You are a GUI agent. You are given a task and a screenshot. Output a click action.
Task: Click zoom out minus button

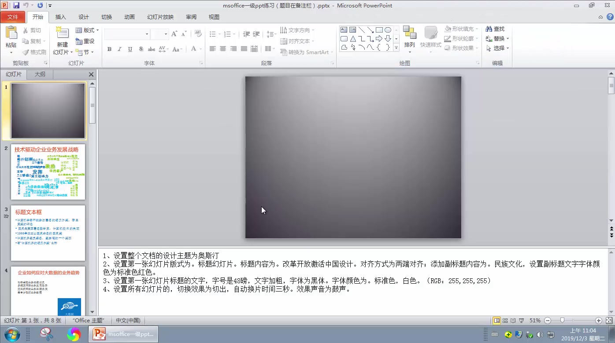pyautogui.click(x=548, y=321)
